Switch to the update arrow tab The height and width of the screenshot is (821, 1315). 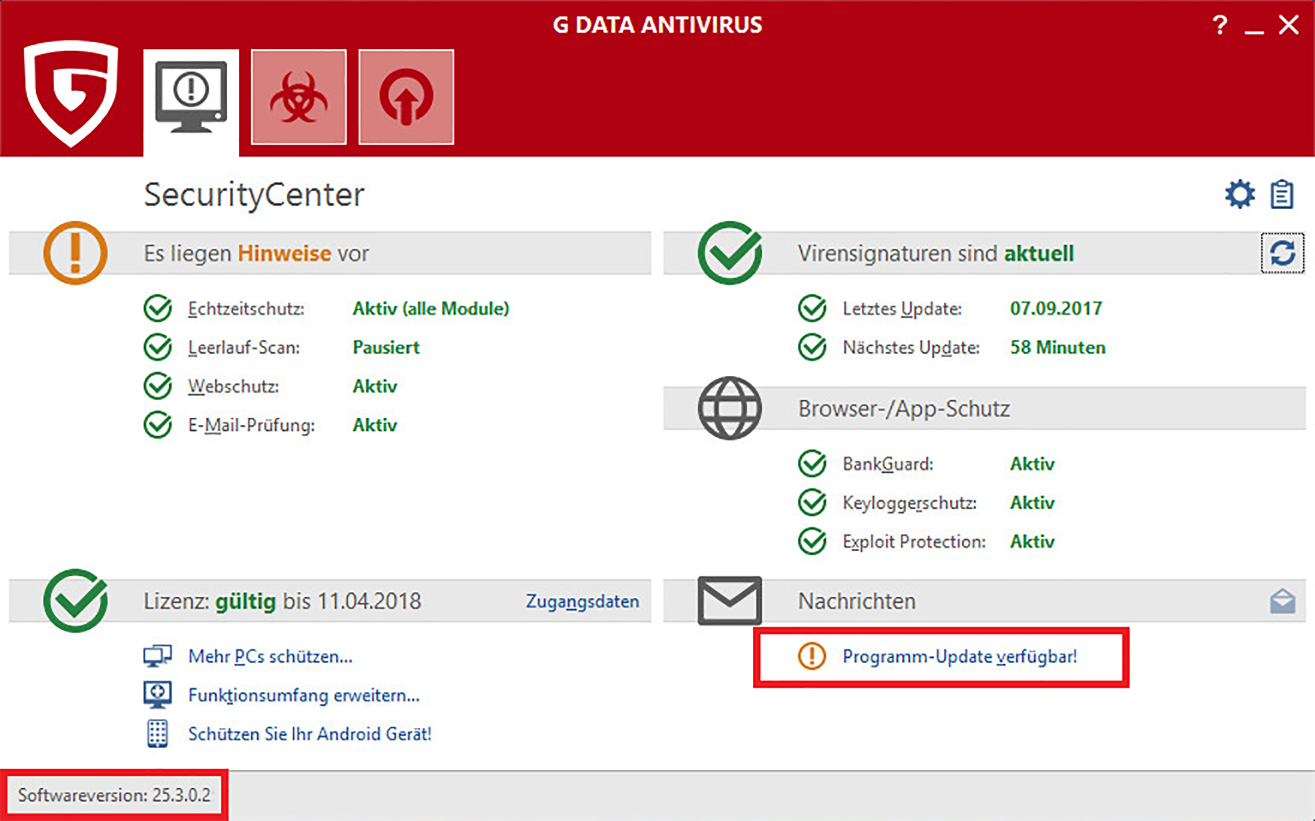tap(406, 97)
